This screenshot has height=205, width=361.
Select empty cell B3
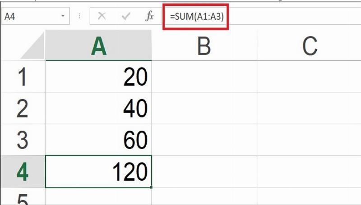[204, 140]
